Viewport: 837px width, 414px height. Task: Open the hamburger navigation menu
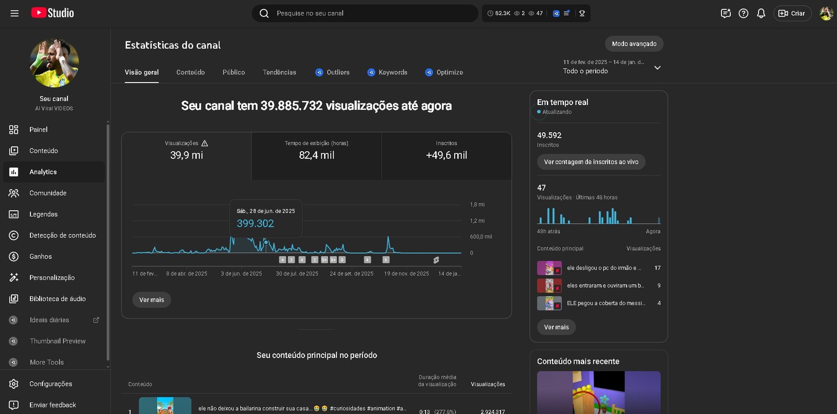pos(15,13)
